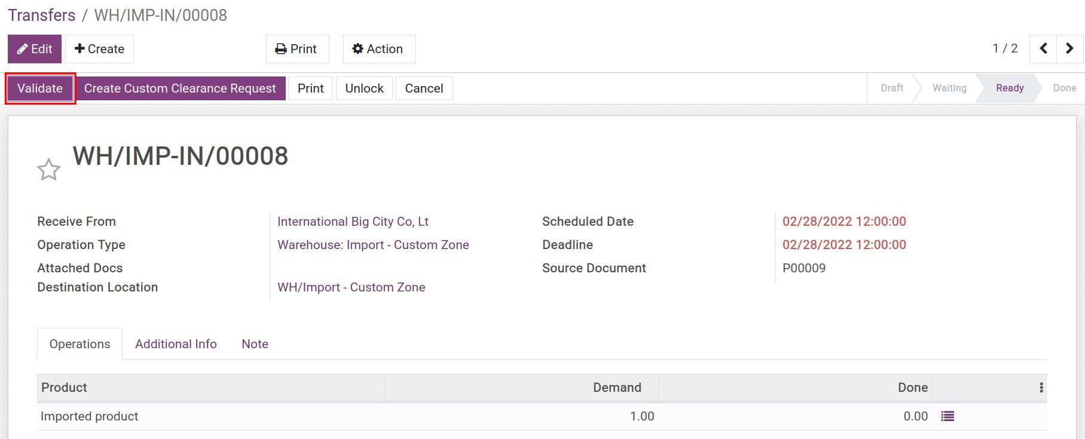This screenshot has width=1085, height=439.
Task: Validate the transfer
Action: (40, 88)
